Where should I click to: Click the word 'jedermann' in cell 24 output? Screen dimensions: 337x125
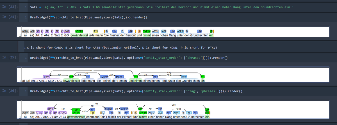point(96,35)
